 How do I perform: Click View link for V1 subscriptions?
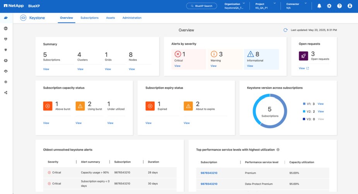(320, 104)
